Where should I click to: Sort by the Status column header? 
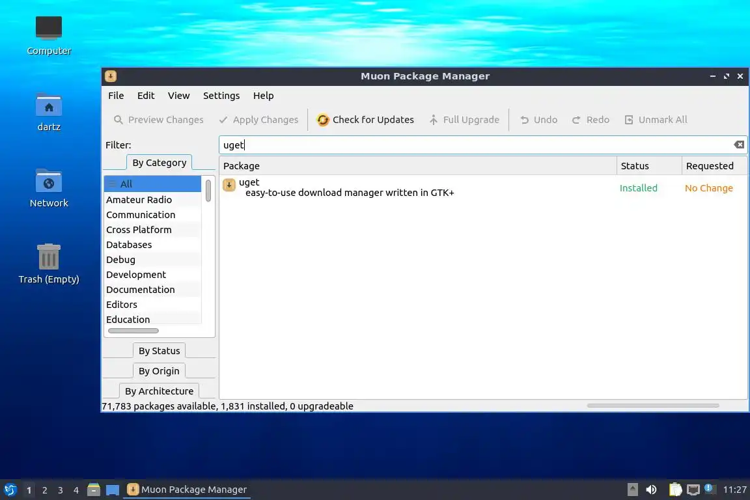(x=649, y=166)
